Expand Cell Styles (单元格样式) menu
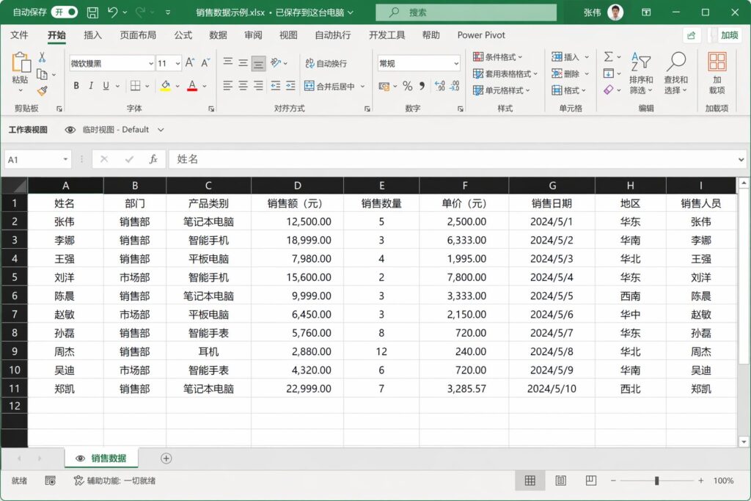The width and height of the screenshot is (751, 501). 502,90
